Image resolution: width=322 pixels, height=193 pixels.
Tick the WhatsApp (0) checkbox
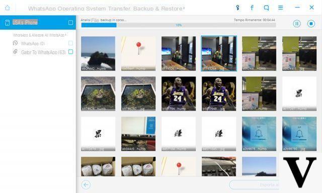70,43
